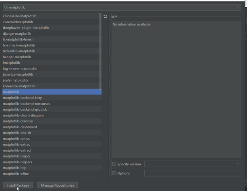Click the No information available description text

131,24
